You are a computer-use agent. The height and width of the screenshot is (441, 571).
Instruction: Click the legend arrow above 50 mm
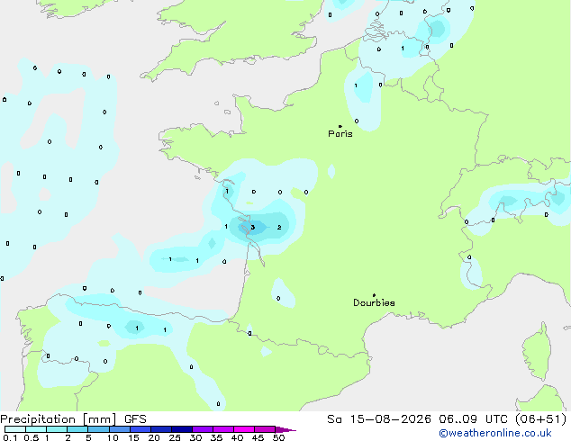[285, 429]
